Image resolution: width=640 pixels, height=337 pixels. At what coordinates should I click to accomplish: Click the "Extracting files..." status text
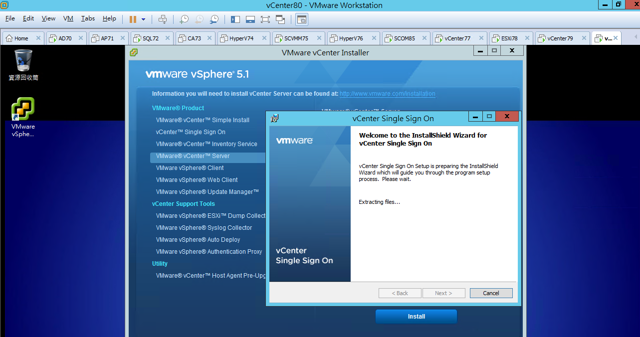[380, 202]
